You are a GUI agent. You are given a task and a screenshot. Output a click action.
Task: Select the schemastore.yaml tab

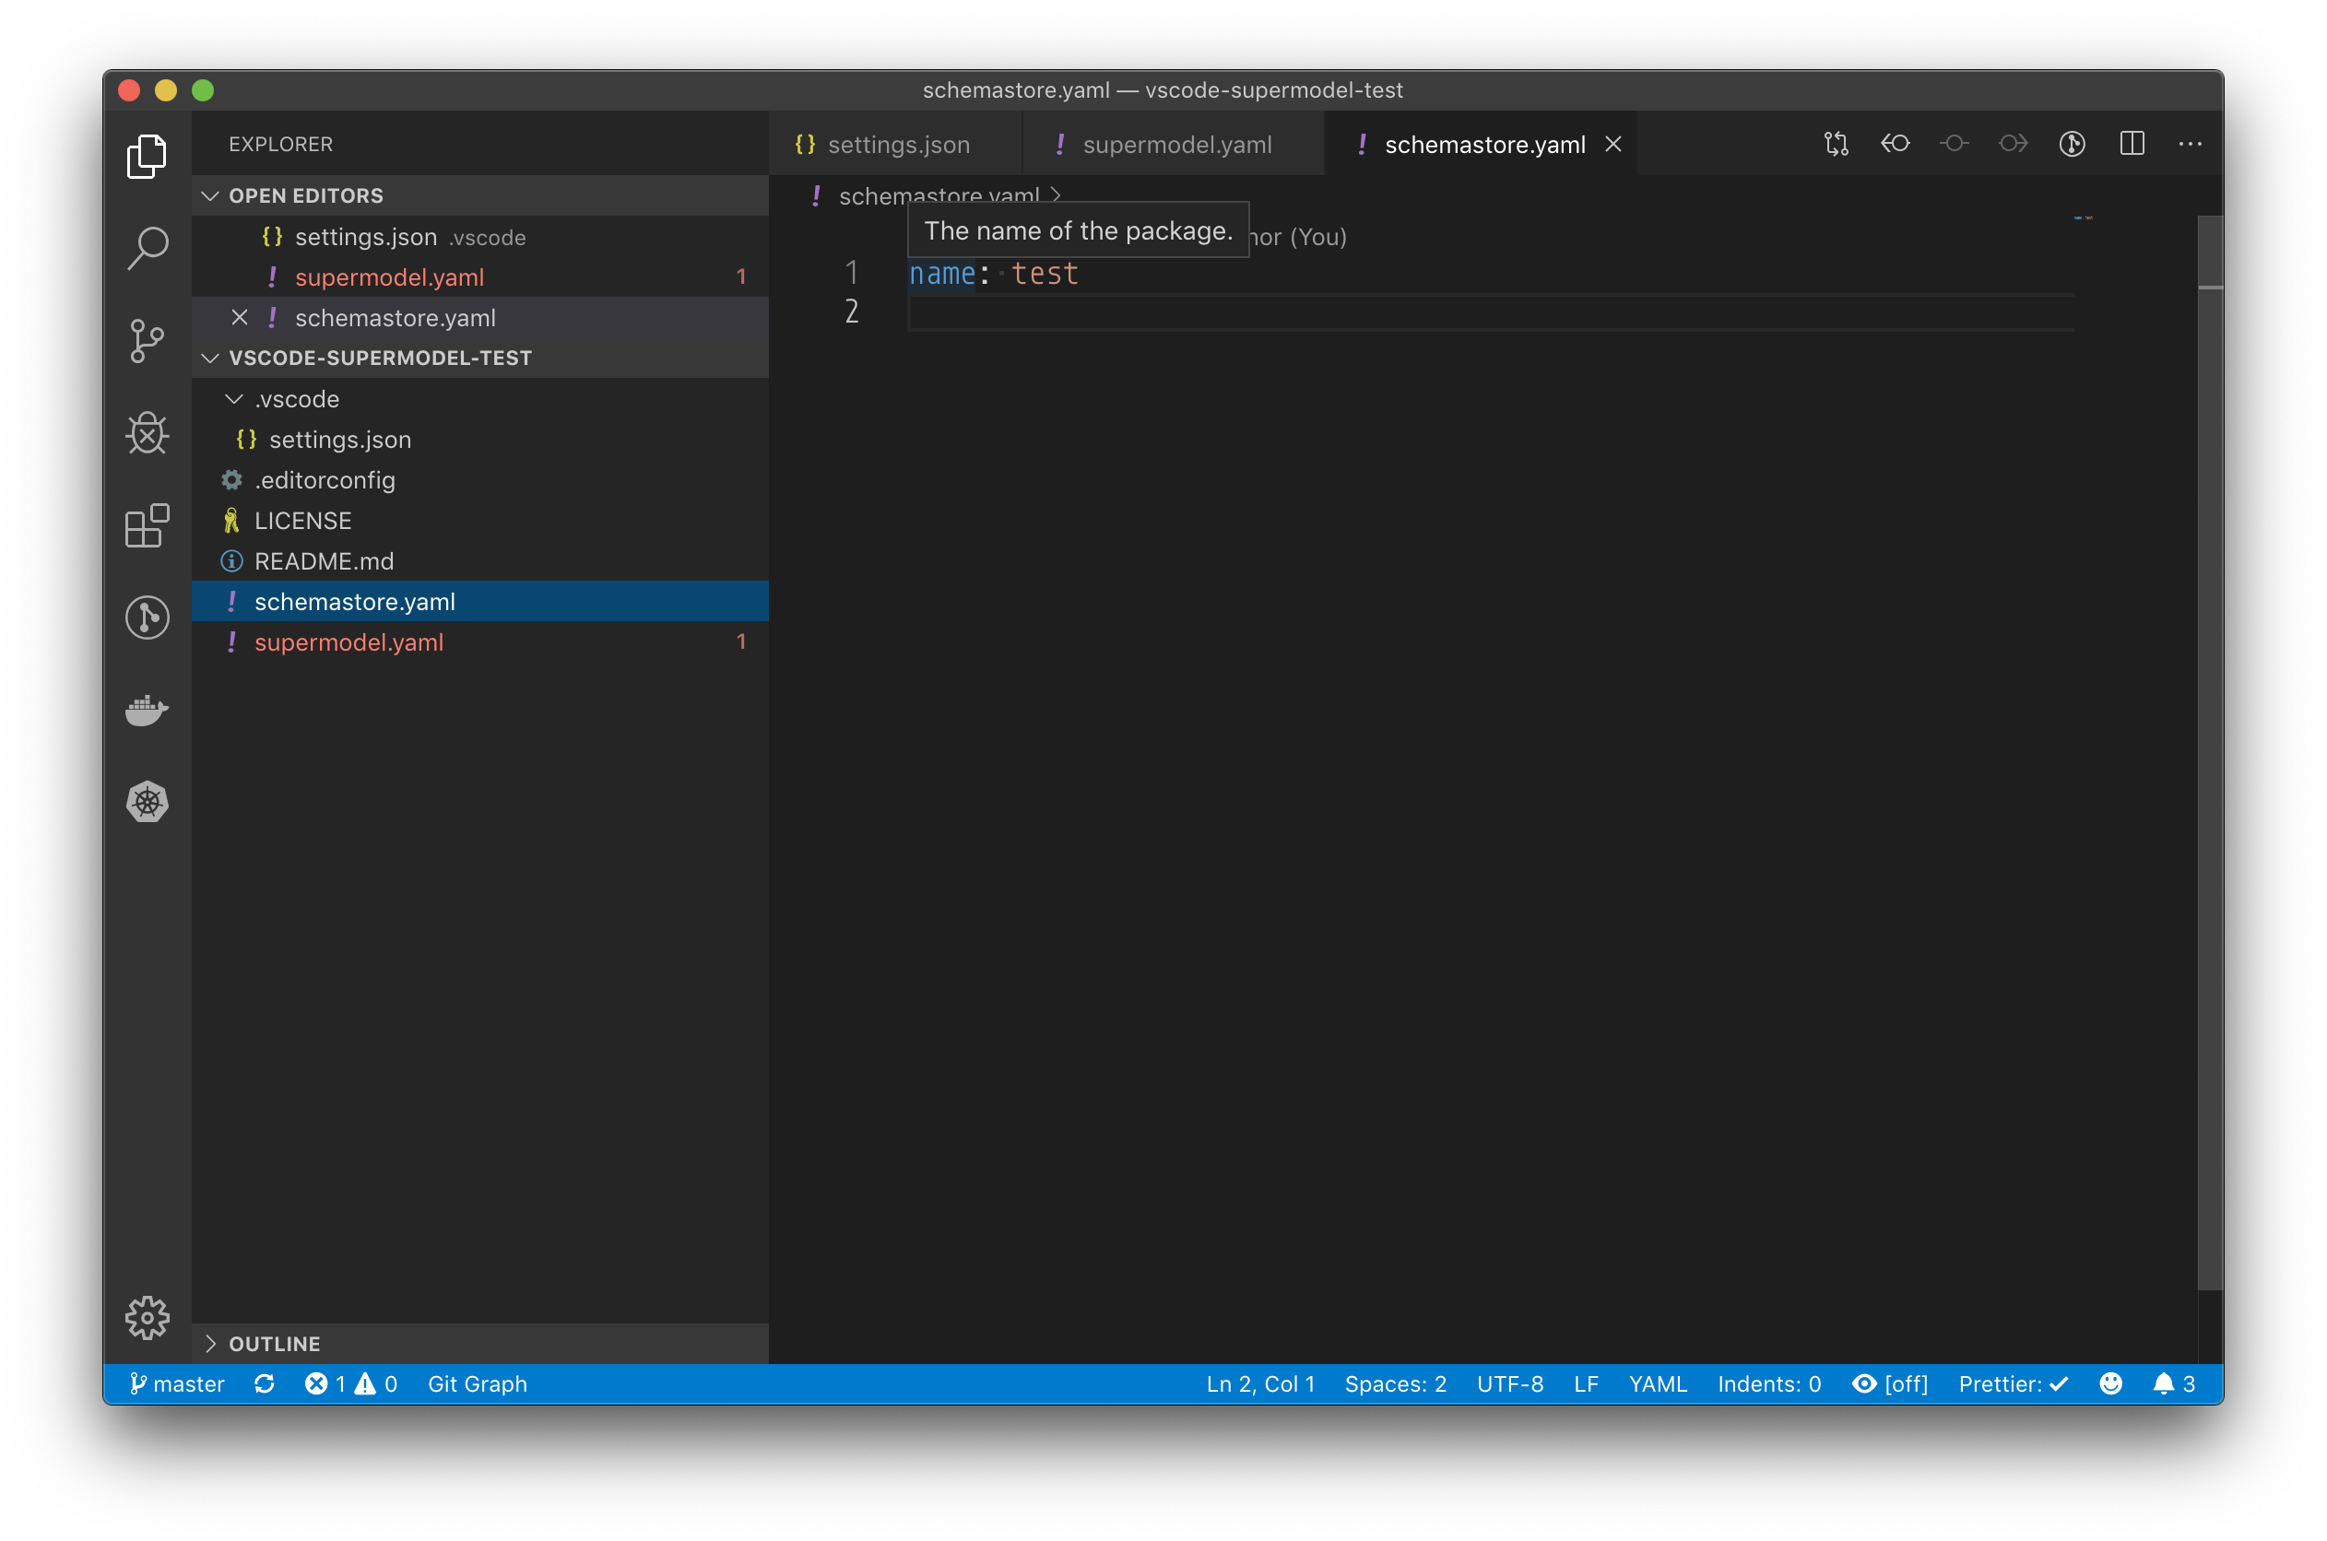point(1483,145)
